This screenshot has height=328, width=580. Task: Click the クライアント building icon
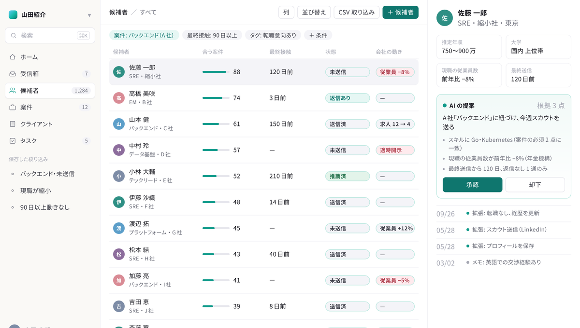tap(13, 124)
